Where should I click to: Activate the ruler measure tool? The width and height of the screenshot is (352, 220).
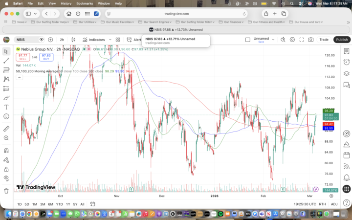6,129
